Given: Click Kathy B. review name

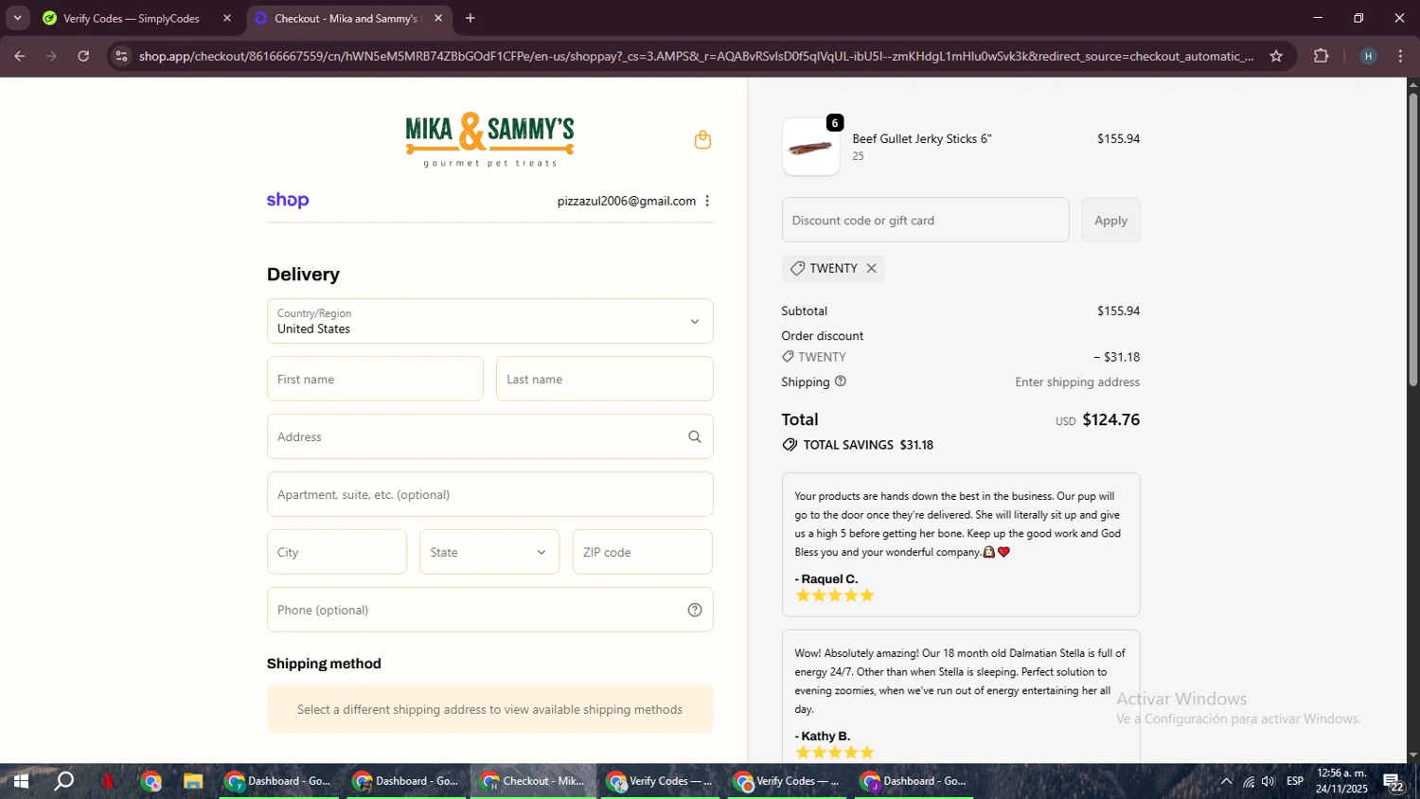Looking at the screenshot, I should pyautogui.click(x=823, y=736).
